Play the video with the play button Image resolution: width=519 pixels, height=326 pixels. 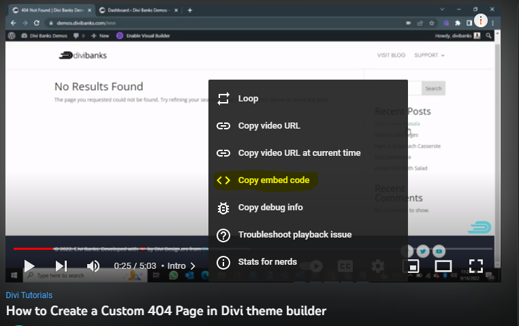29,266
